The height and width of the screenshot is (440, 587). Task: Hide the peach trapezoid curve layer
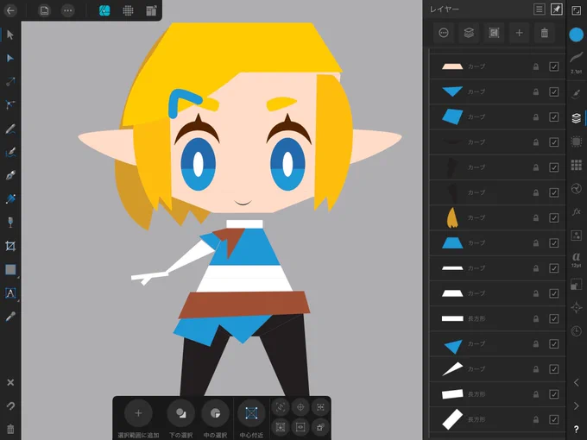553,66
